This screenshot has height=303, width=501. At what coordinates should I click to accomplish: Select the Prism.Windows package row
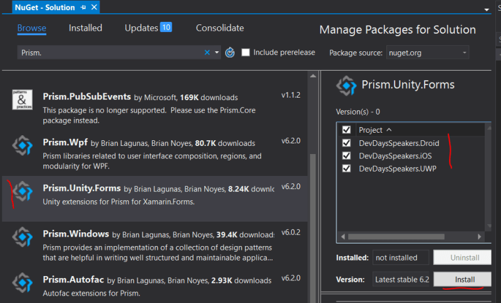[x=155, y=245]
